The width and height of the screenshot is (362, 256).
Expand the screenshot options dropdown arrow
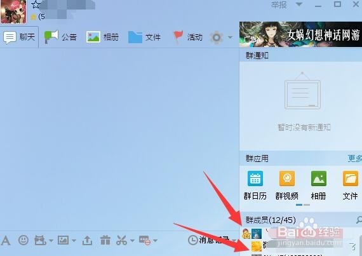coord(132,241)
